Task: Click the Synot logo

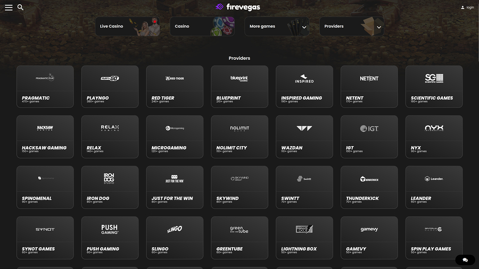Action: pos(45,229)
